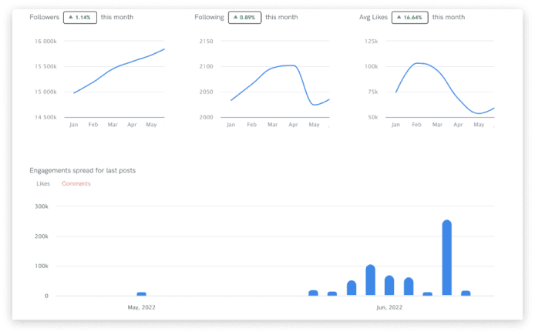Click the Avg Likes 16.64% percentage text
The width and height of the screenshot is (535, 335).
414,17
